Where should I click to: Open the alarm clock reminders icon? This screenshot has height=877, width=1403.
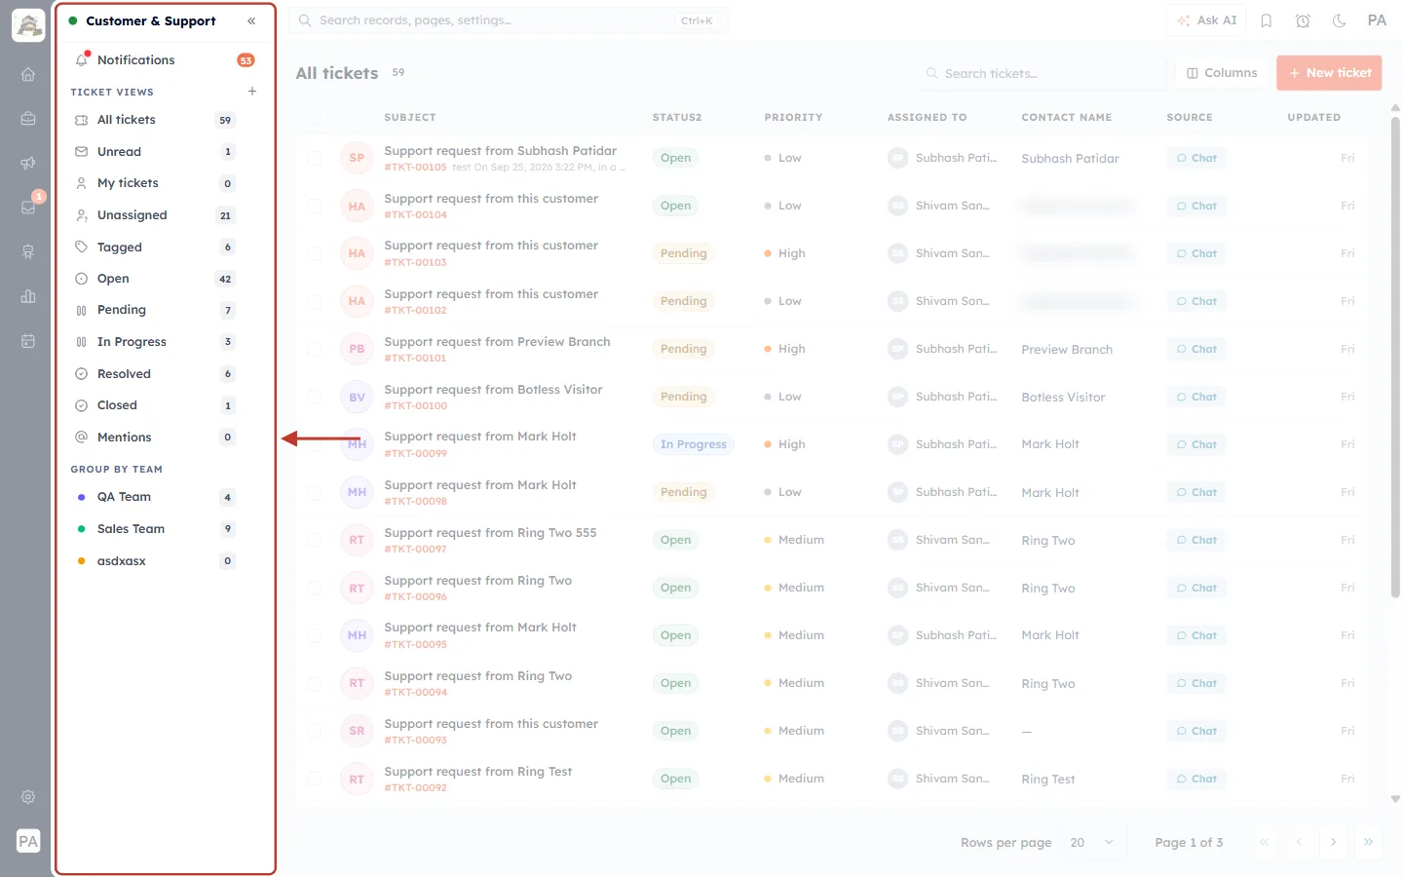pos(1303,20)
